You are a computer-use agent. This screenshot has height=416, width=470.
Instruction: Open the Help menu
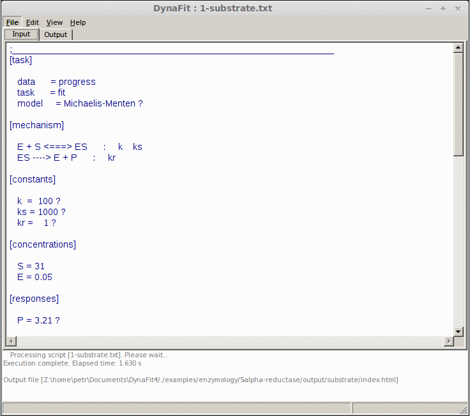tap(78, 22)
